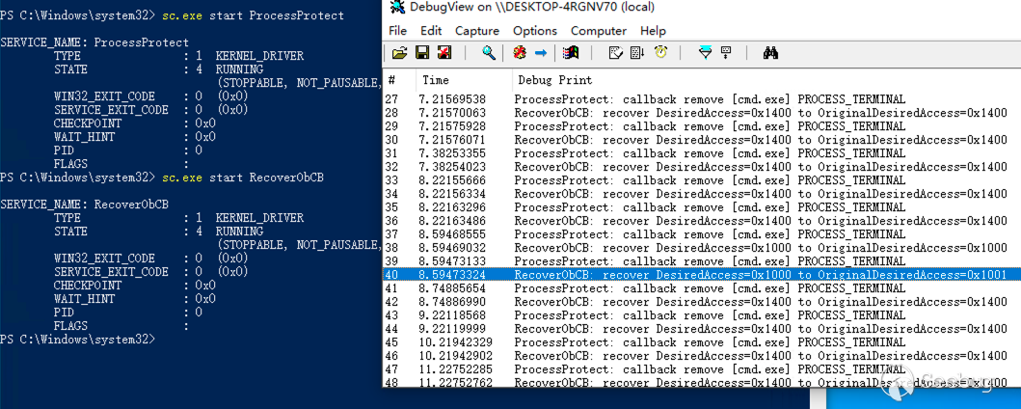The height and width of the screenshot is (409, 1021).
Task: Open the Capture menu
Action: (x=476, y=31)
